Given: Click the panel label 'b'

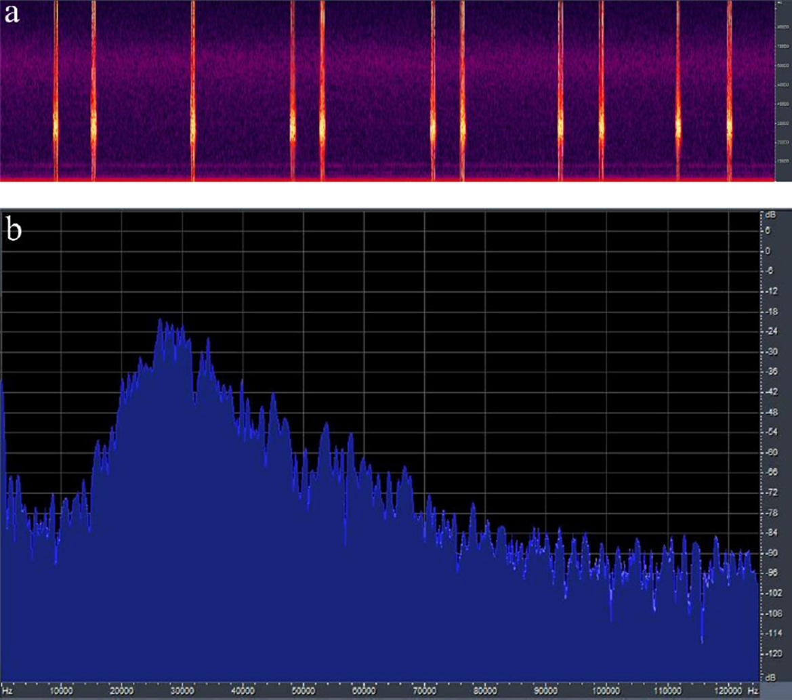Looking at the screenshot, I should 13,230.
